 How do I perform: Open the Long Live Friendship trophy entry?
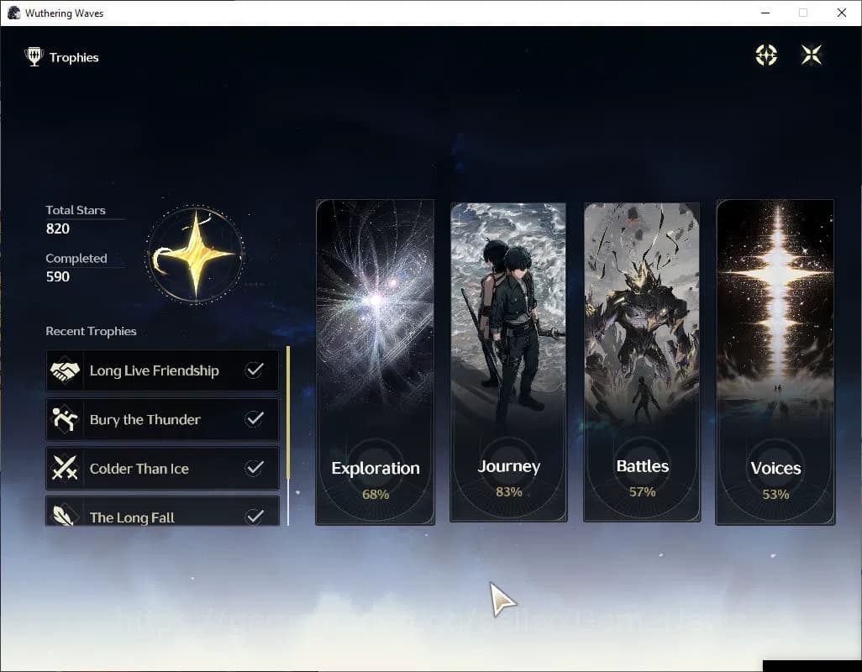162,370
